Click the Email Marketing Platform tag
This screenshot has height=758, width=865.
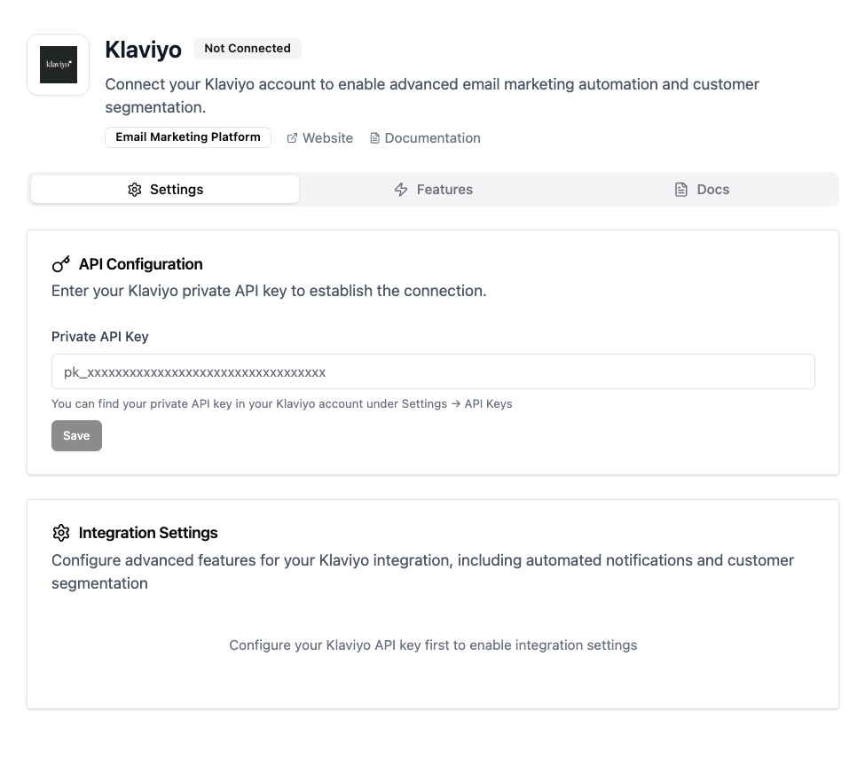tap(188, 137)
